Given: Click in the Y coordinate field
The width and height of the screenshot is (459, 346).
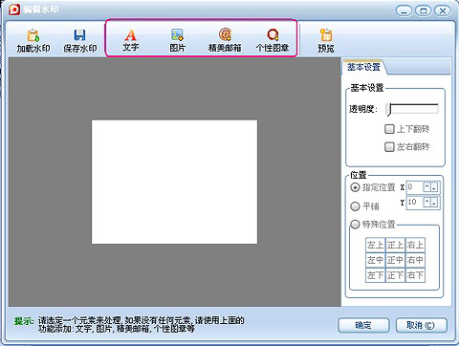Looking at the screenshot, I should tap(415, 203).
